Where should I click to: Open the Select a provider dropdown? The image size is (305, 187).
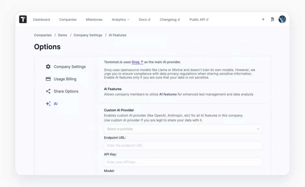click(x=183, y=129)
